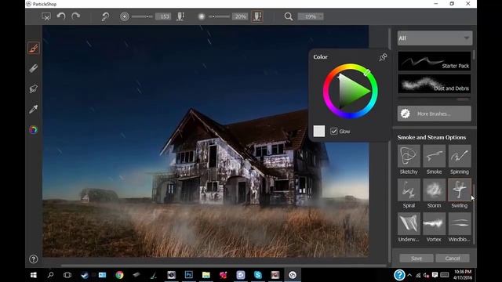Open Windows taskbar search
The image size is (502, 282).
50,275
